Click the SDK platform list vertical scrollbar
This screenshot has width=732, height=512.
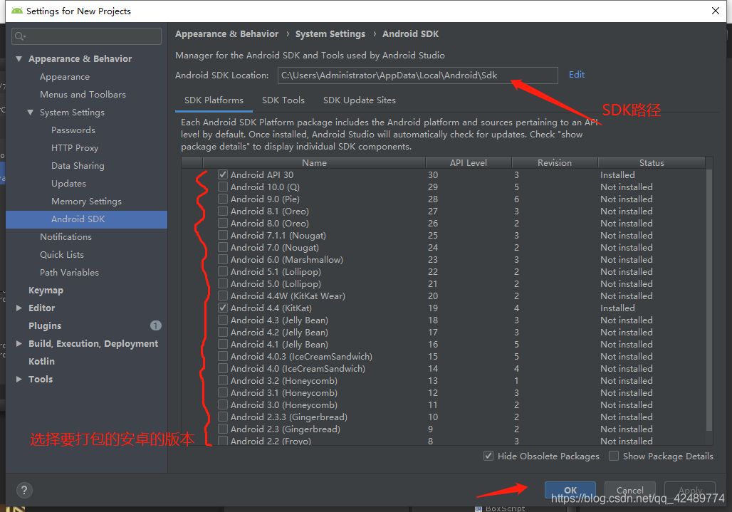click(709, 298)
